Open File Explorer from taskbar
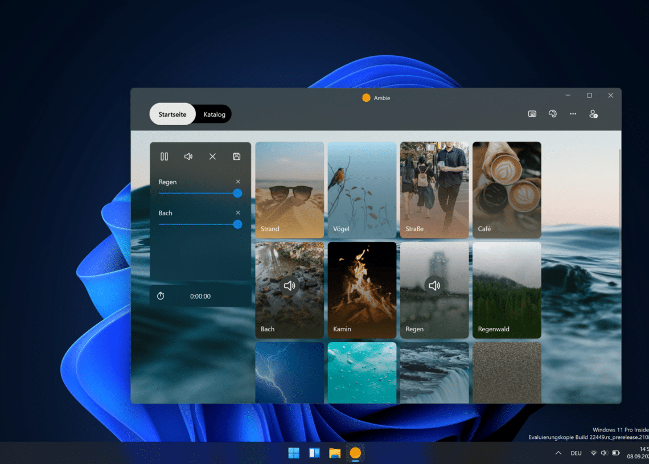649x464 pixels. click(x=335, y=453)
